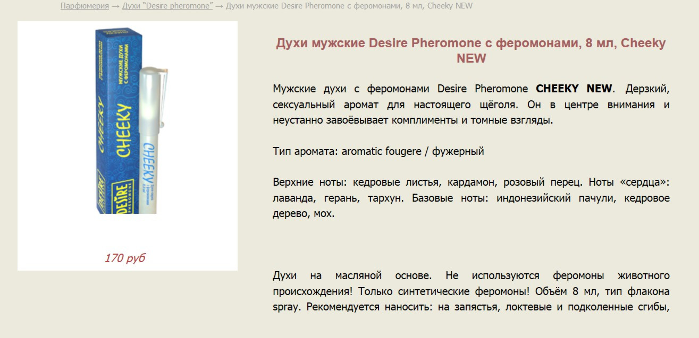This screenshot has width=699, height=338.
Task: Go to Духи "Desire pheromone" category link
Action: pos(167,6)
